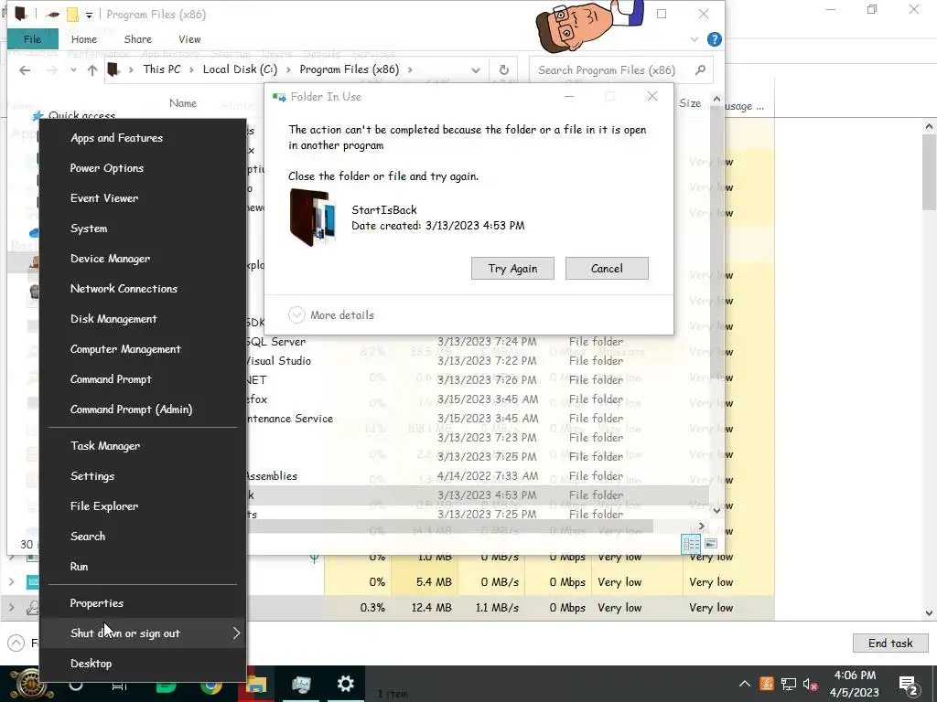Click This PC in the breadcrumb path
The image size is (937, 702).
click(161, 69)
